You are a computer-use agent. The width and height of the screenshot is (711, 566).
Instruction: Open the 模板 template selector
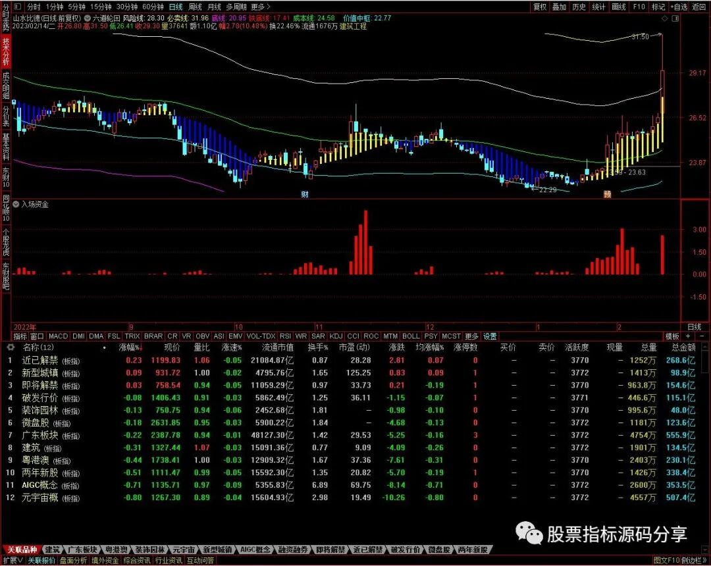(x=672, y=336)
